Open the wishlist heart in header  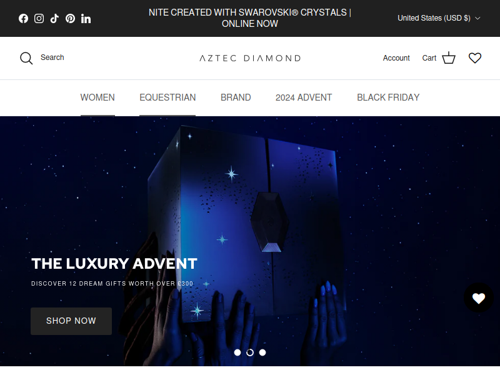475,58
